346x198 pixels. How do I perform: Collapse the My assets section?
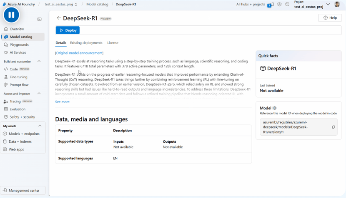pyautogui.click(x=40, y=126)
